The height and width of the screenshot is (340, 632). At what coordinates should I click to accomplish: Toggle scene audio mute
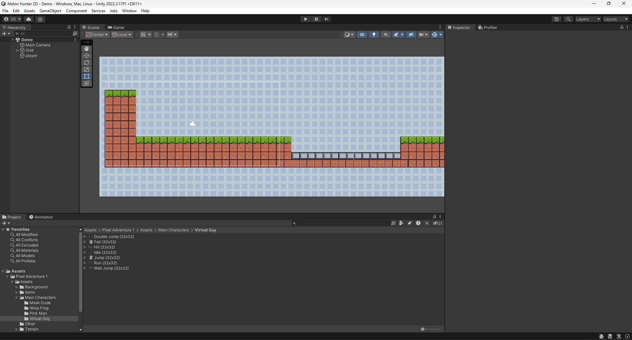click(385, 35)
